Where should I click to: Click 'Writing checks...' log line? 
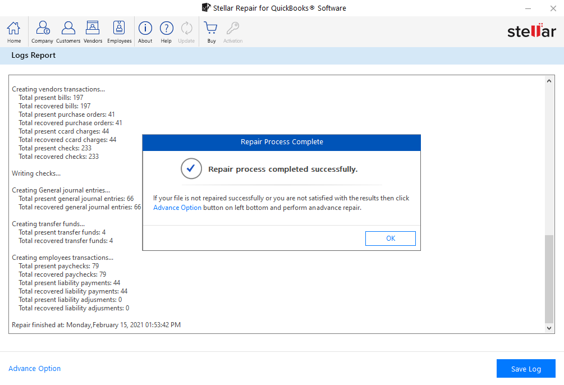coord(36,173)
